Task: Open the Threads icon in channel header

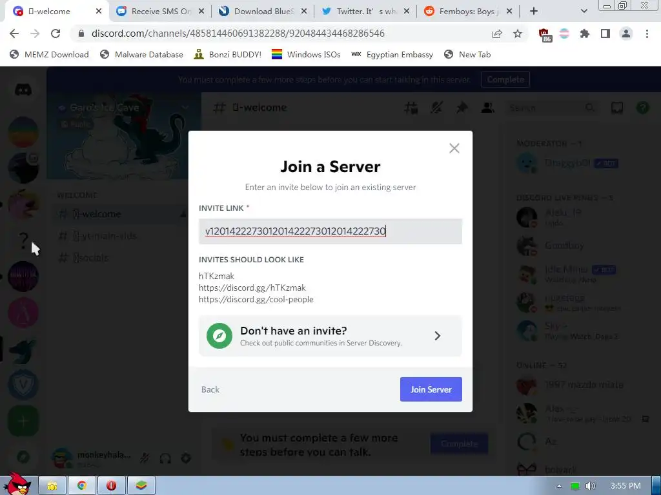Action: [x=411, y=108]
